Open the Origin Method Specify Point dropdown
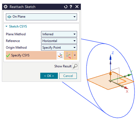 pyautogui.click(x=59, y=48)
